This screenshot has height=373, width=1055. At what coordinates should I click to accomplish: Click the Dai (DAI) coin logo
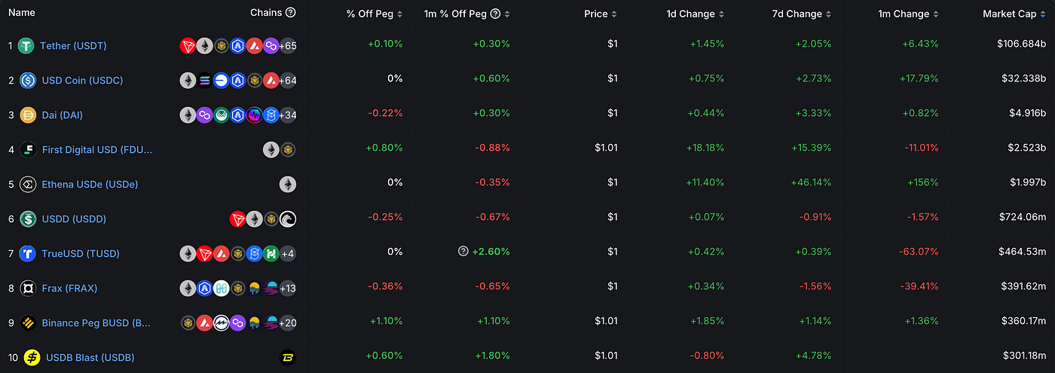[28, 115]
